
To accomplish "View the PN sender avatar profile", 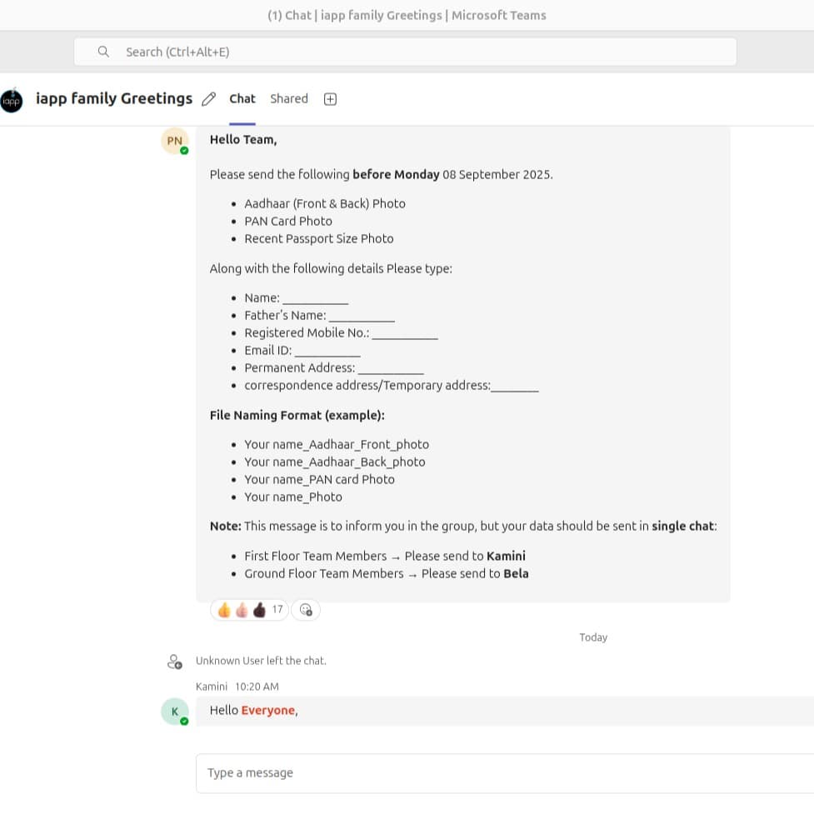I will pos(174,141).
